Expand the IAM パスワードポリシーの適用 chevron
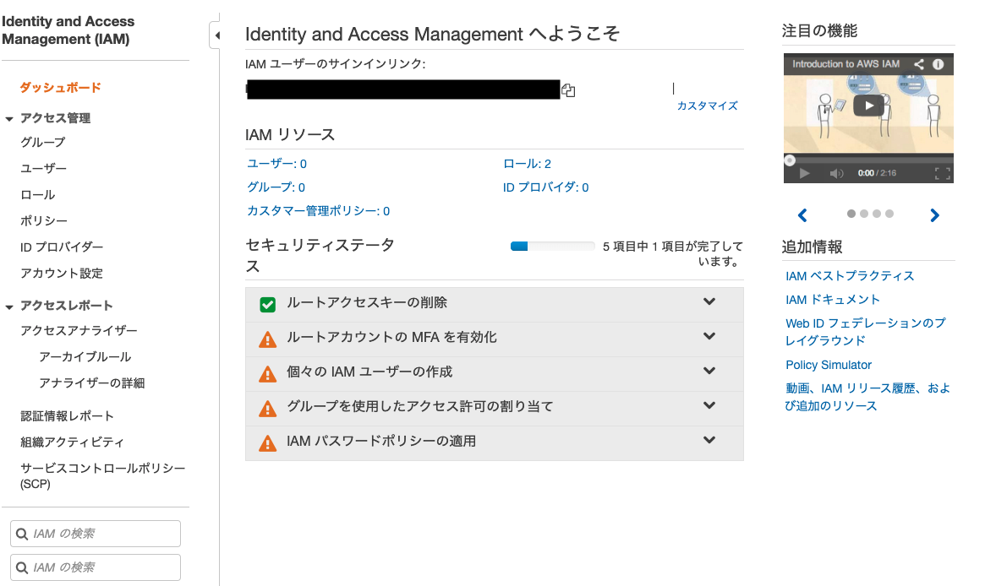996x586 pixels. point(709,440)
